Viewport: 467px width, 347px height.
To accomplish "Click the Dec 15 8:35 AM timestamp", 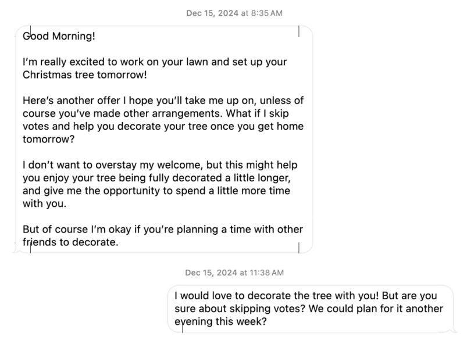I will click(234, 13).
